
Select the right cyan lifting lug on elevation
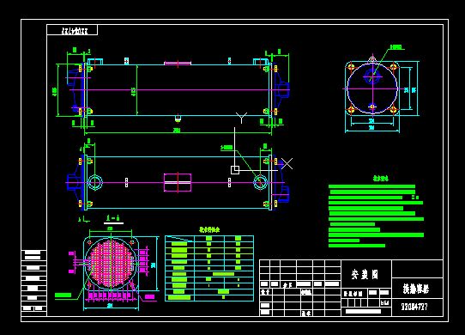[x=261, y=62]
